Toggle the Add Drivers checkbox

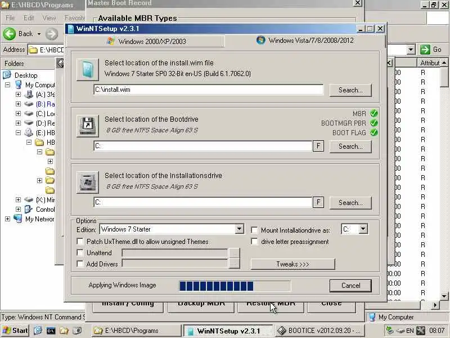tap(80, 264)
